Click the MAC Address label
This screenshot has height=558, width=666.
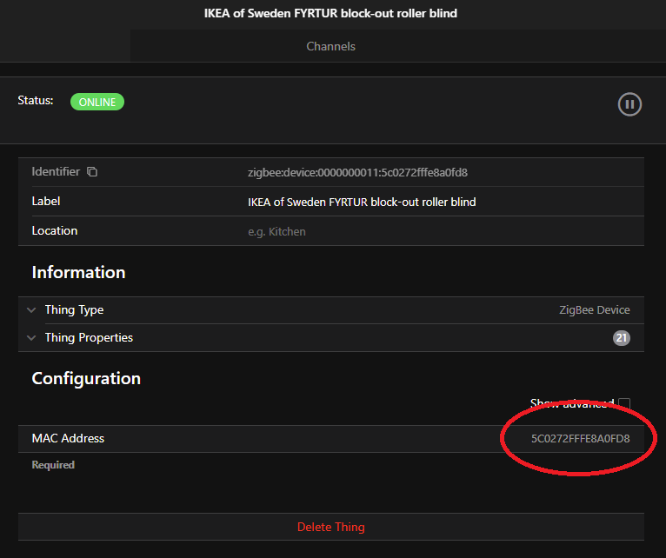click(x=68, y=438)
